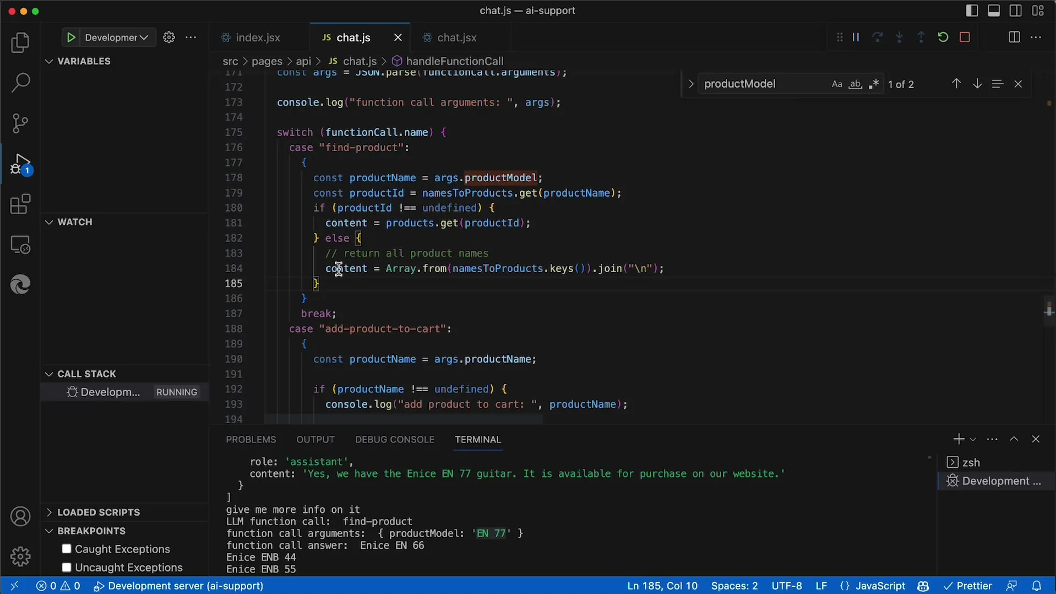
Task: Toggle the primary side bar layout icon
Action: [x=972, y=10]
